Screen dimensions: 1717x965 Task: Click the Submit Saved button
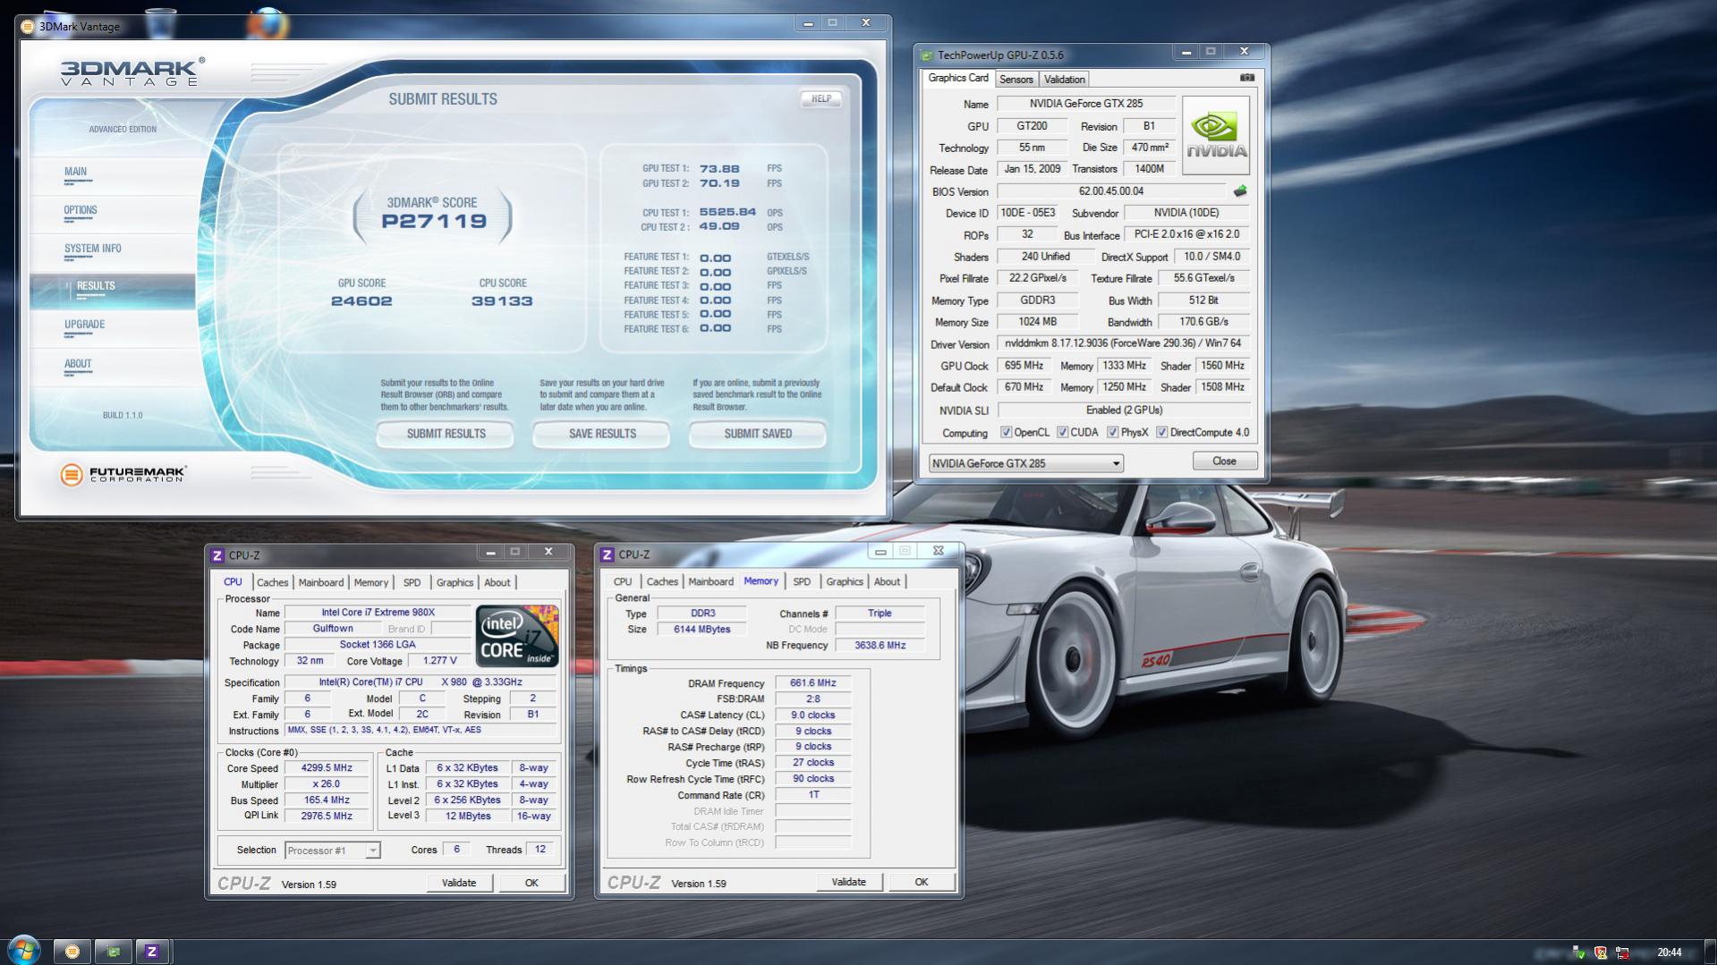758,434
